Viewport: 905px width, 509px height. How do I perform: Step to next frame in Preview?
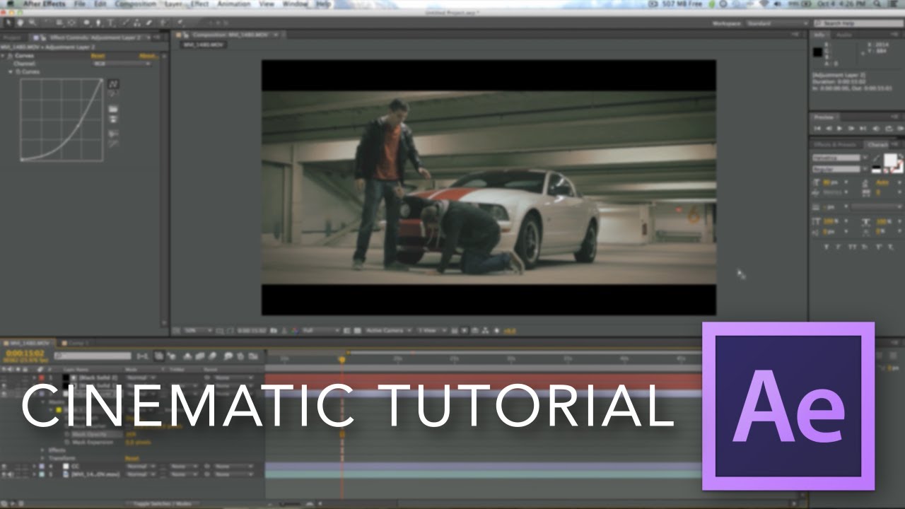(x=851, y=129)
